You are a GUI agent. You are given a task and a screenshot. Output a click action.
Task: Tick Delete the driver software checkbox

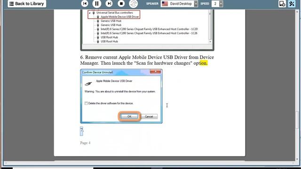coord(86,103)
